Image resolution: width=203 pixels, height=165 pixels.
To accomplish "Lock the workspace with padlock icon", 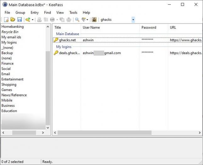I will pyautogui.click(x=94, y=20).
